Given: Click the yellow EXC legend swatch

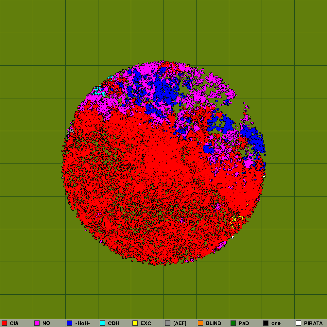Looking at the screenshot, I should (135, 323).
